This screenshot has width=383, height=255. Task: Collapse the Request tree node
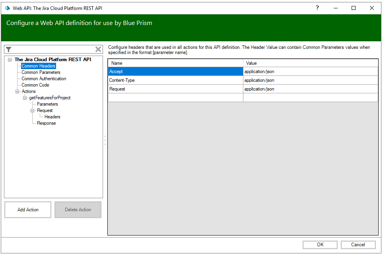tap(32, 110)
